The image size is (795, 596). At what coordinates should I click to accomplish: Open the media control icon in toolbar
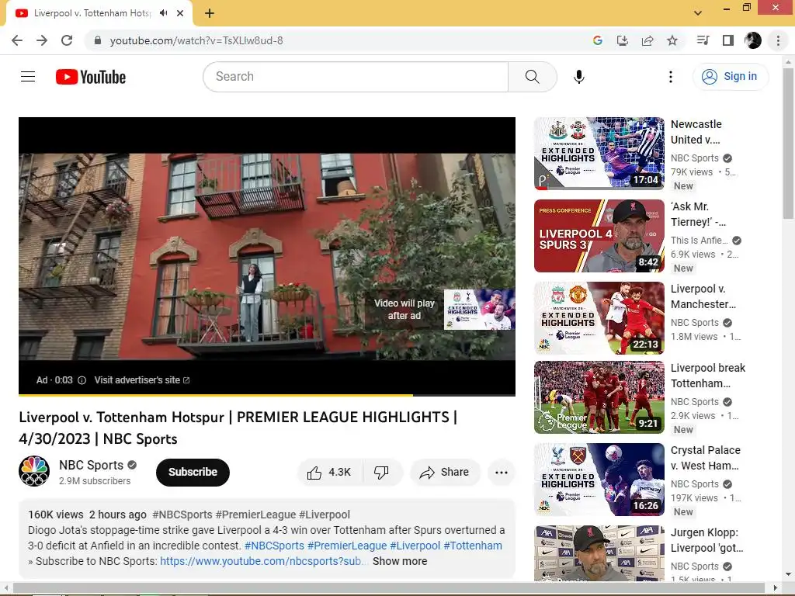(703, 40)
